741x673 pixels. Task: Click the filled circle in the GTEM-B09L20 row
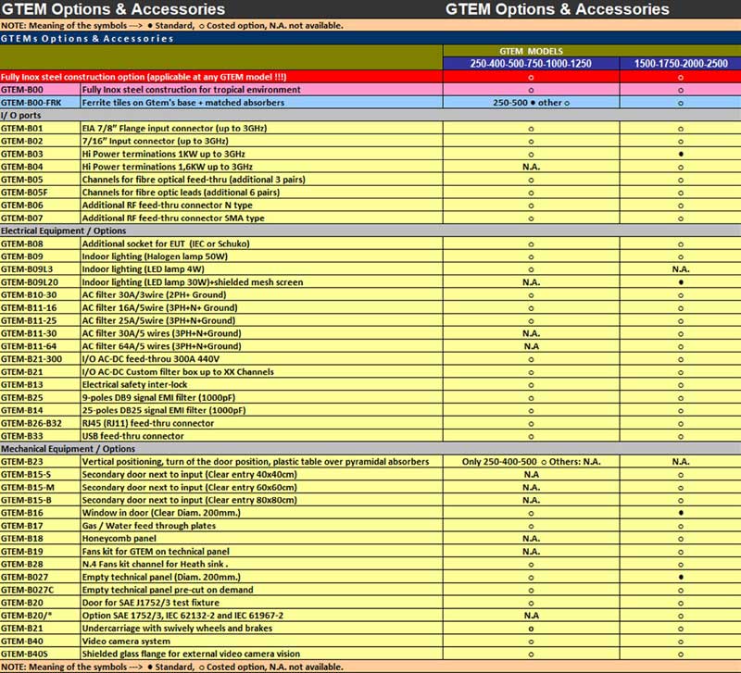681,281
